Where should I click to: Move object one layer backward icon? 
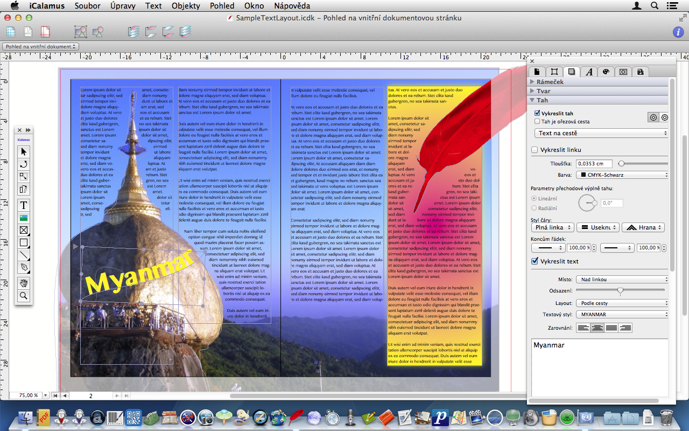168,32
